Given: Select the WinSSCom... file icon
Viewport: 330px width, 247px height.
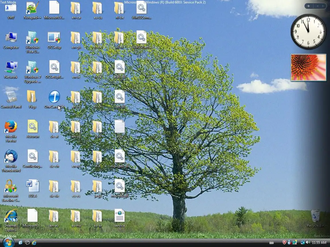Looking at the screenshot, I should pos(142,10).
